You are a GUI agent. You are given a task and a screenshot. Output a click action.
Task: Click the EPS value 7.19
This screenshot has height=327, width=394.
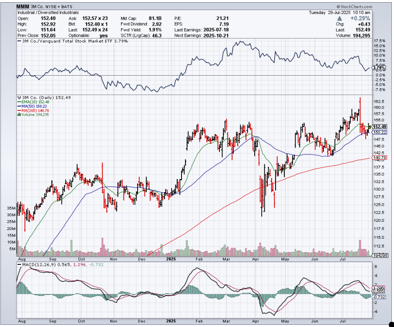(224, 24)
